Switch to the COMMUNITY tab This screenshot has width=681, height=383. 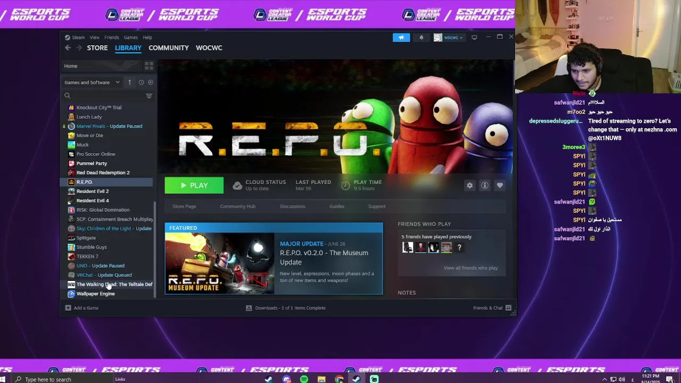pos(169,48)
